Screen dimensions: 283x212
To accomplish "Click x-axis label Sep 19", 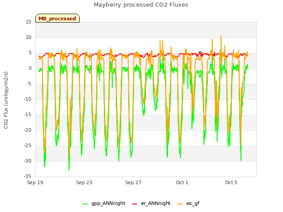I will [35, 182].
